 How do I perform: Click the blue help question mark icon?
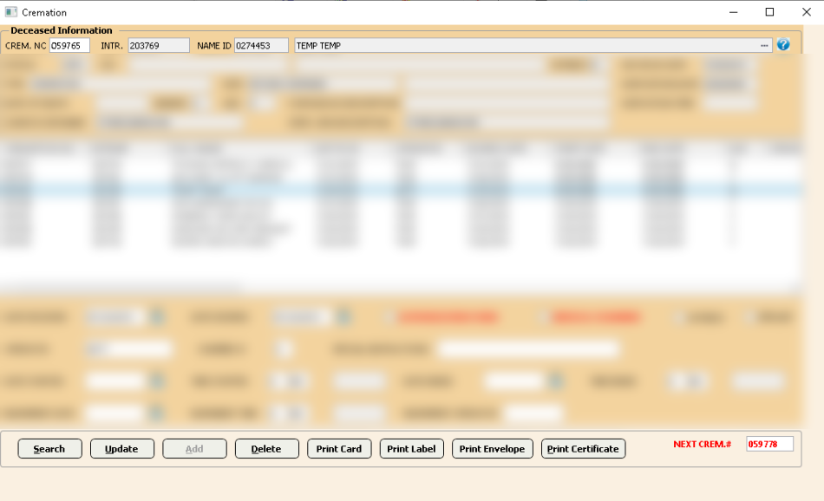(783, 45)
